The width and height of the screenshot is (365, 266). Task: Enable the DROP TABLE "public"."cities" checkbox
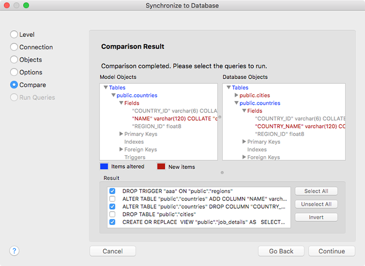coord(113,214)
